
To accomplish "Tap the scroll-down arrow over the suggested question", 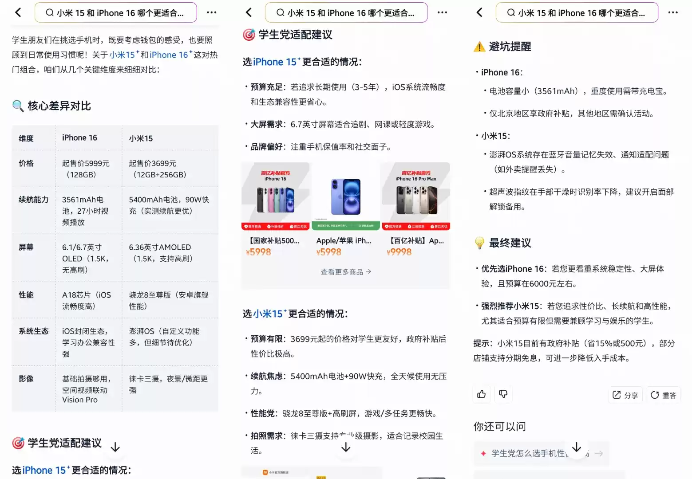I will click(577, 447).
